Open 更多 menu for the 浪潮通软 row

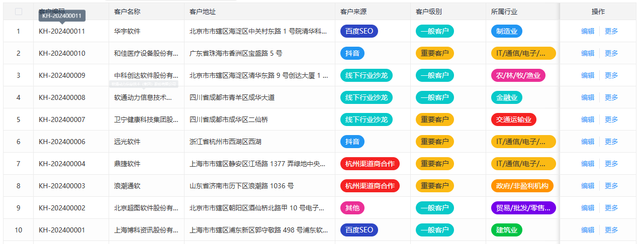pyautogui.click(x=611, y=186)
